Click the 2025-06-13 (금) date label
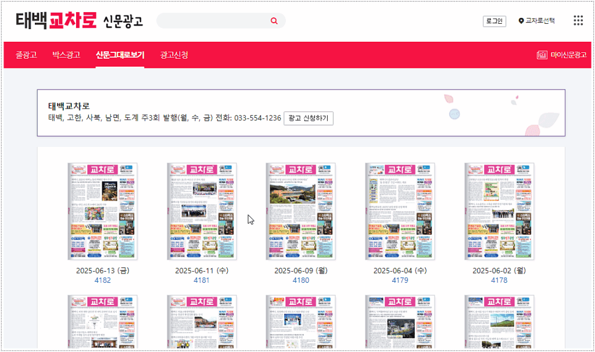This screenshot has width=595, height=352. [x=102, y=271]
